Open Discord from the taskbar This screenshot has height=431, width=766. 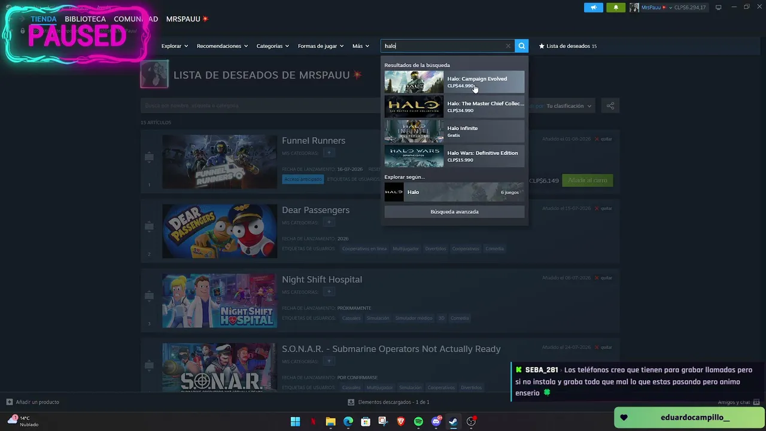pos(436,421)
